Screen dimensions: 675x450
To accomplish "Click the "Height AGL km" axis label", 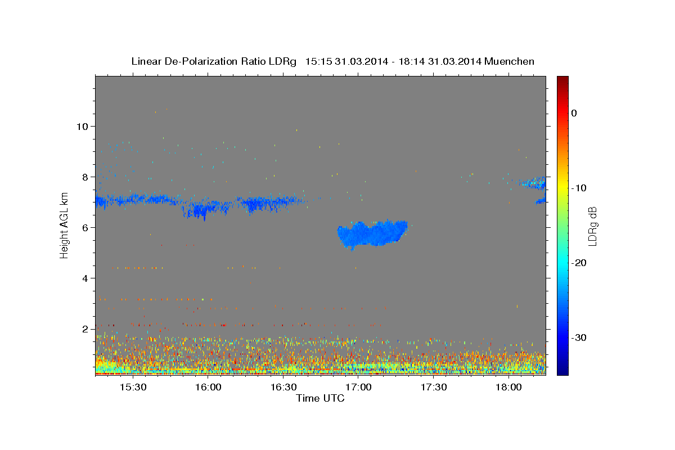I will [65, 225].
